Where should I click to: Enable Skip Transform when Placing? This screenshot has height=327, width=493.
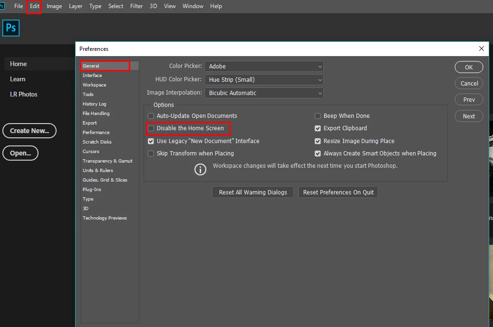pos(151,154)
